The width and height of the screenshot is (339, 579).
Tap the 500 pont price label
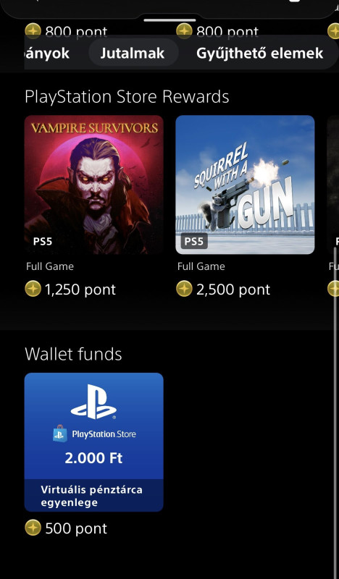(76, 528)
